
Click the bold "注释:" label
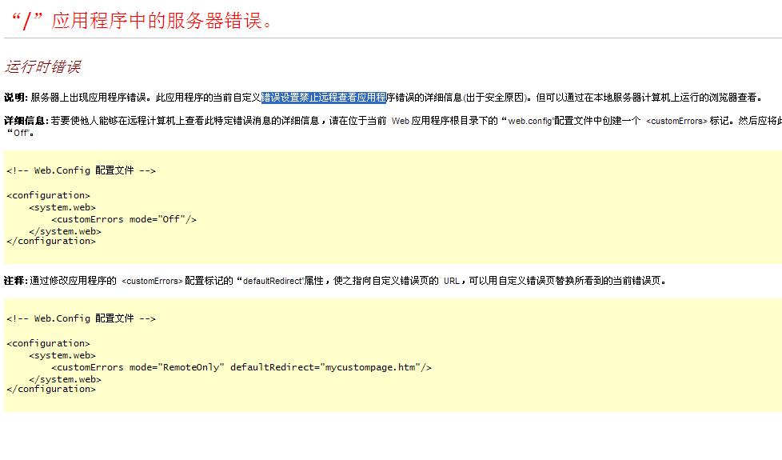[16, 281]
